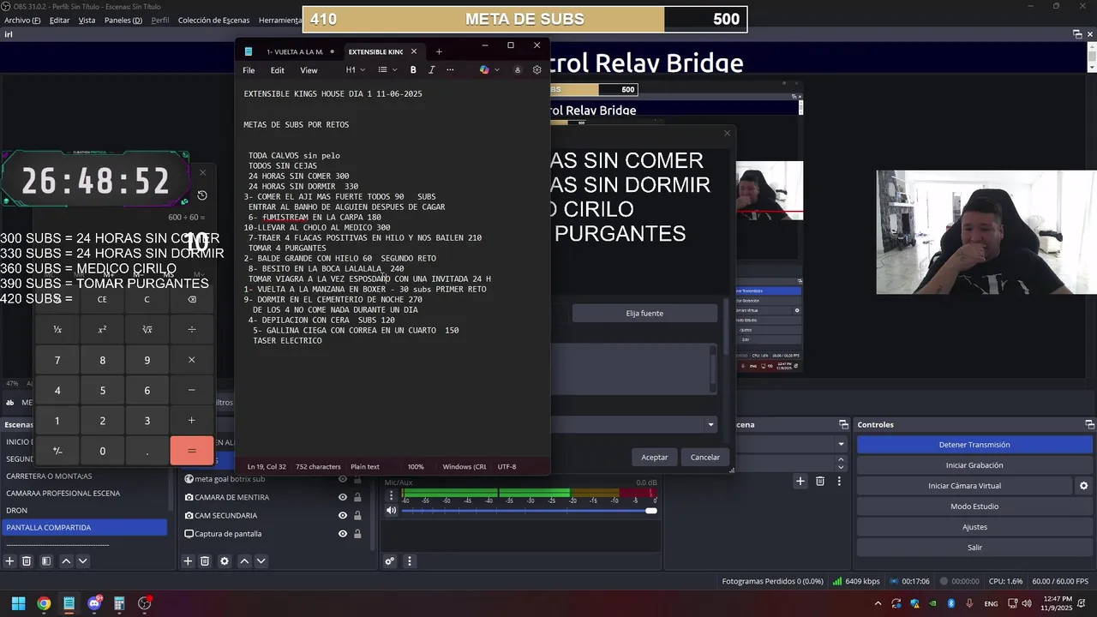
Task: Close the timer widget window
Action: point(202,172)
